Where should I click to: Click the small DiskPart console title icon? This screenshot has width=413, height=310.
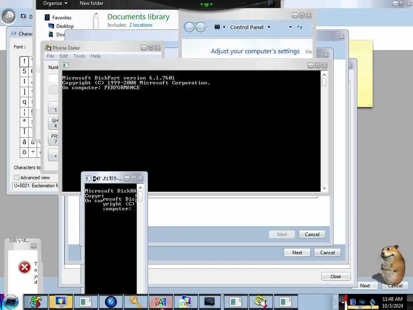88,178
